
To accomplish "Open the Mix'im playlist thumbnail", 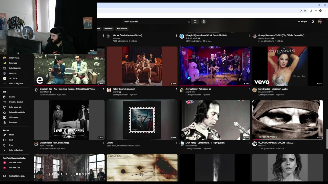I will (142, 120).
